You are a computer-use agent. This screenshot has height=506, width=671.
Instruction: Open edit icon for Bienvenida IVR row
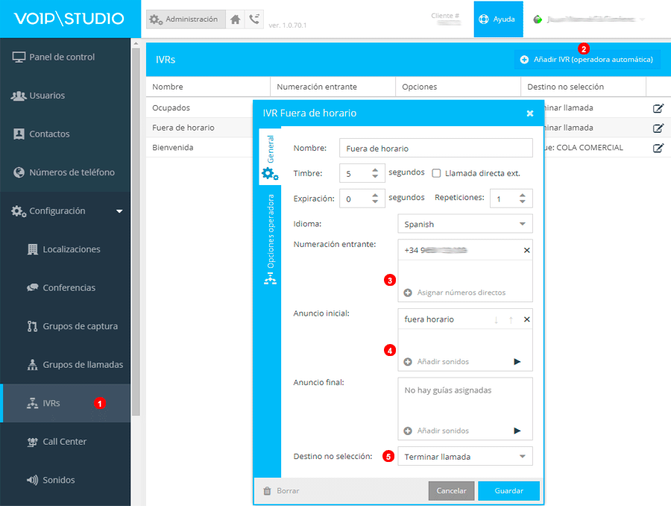[x=658, y=148]
